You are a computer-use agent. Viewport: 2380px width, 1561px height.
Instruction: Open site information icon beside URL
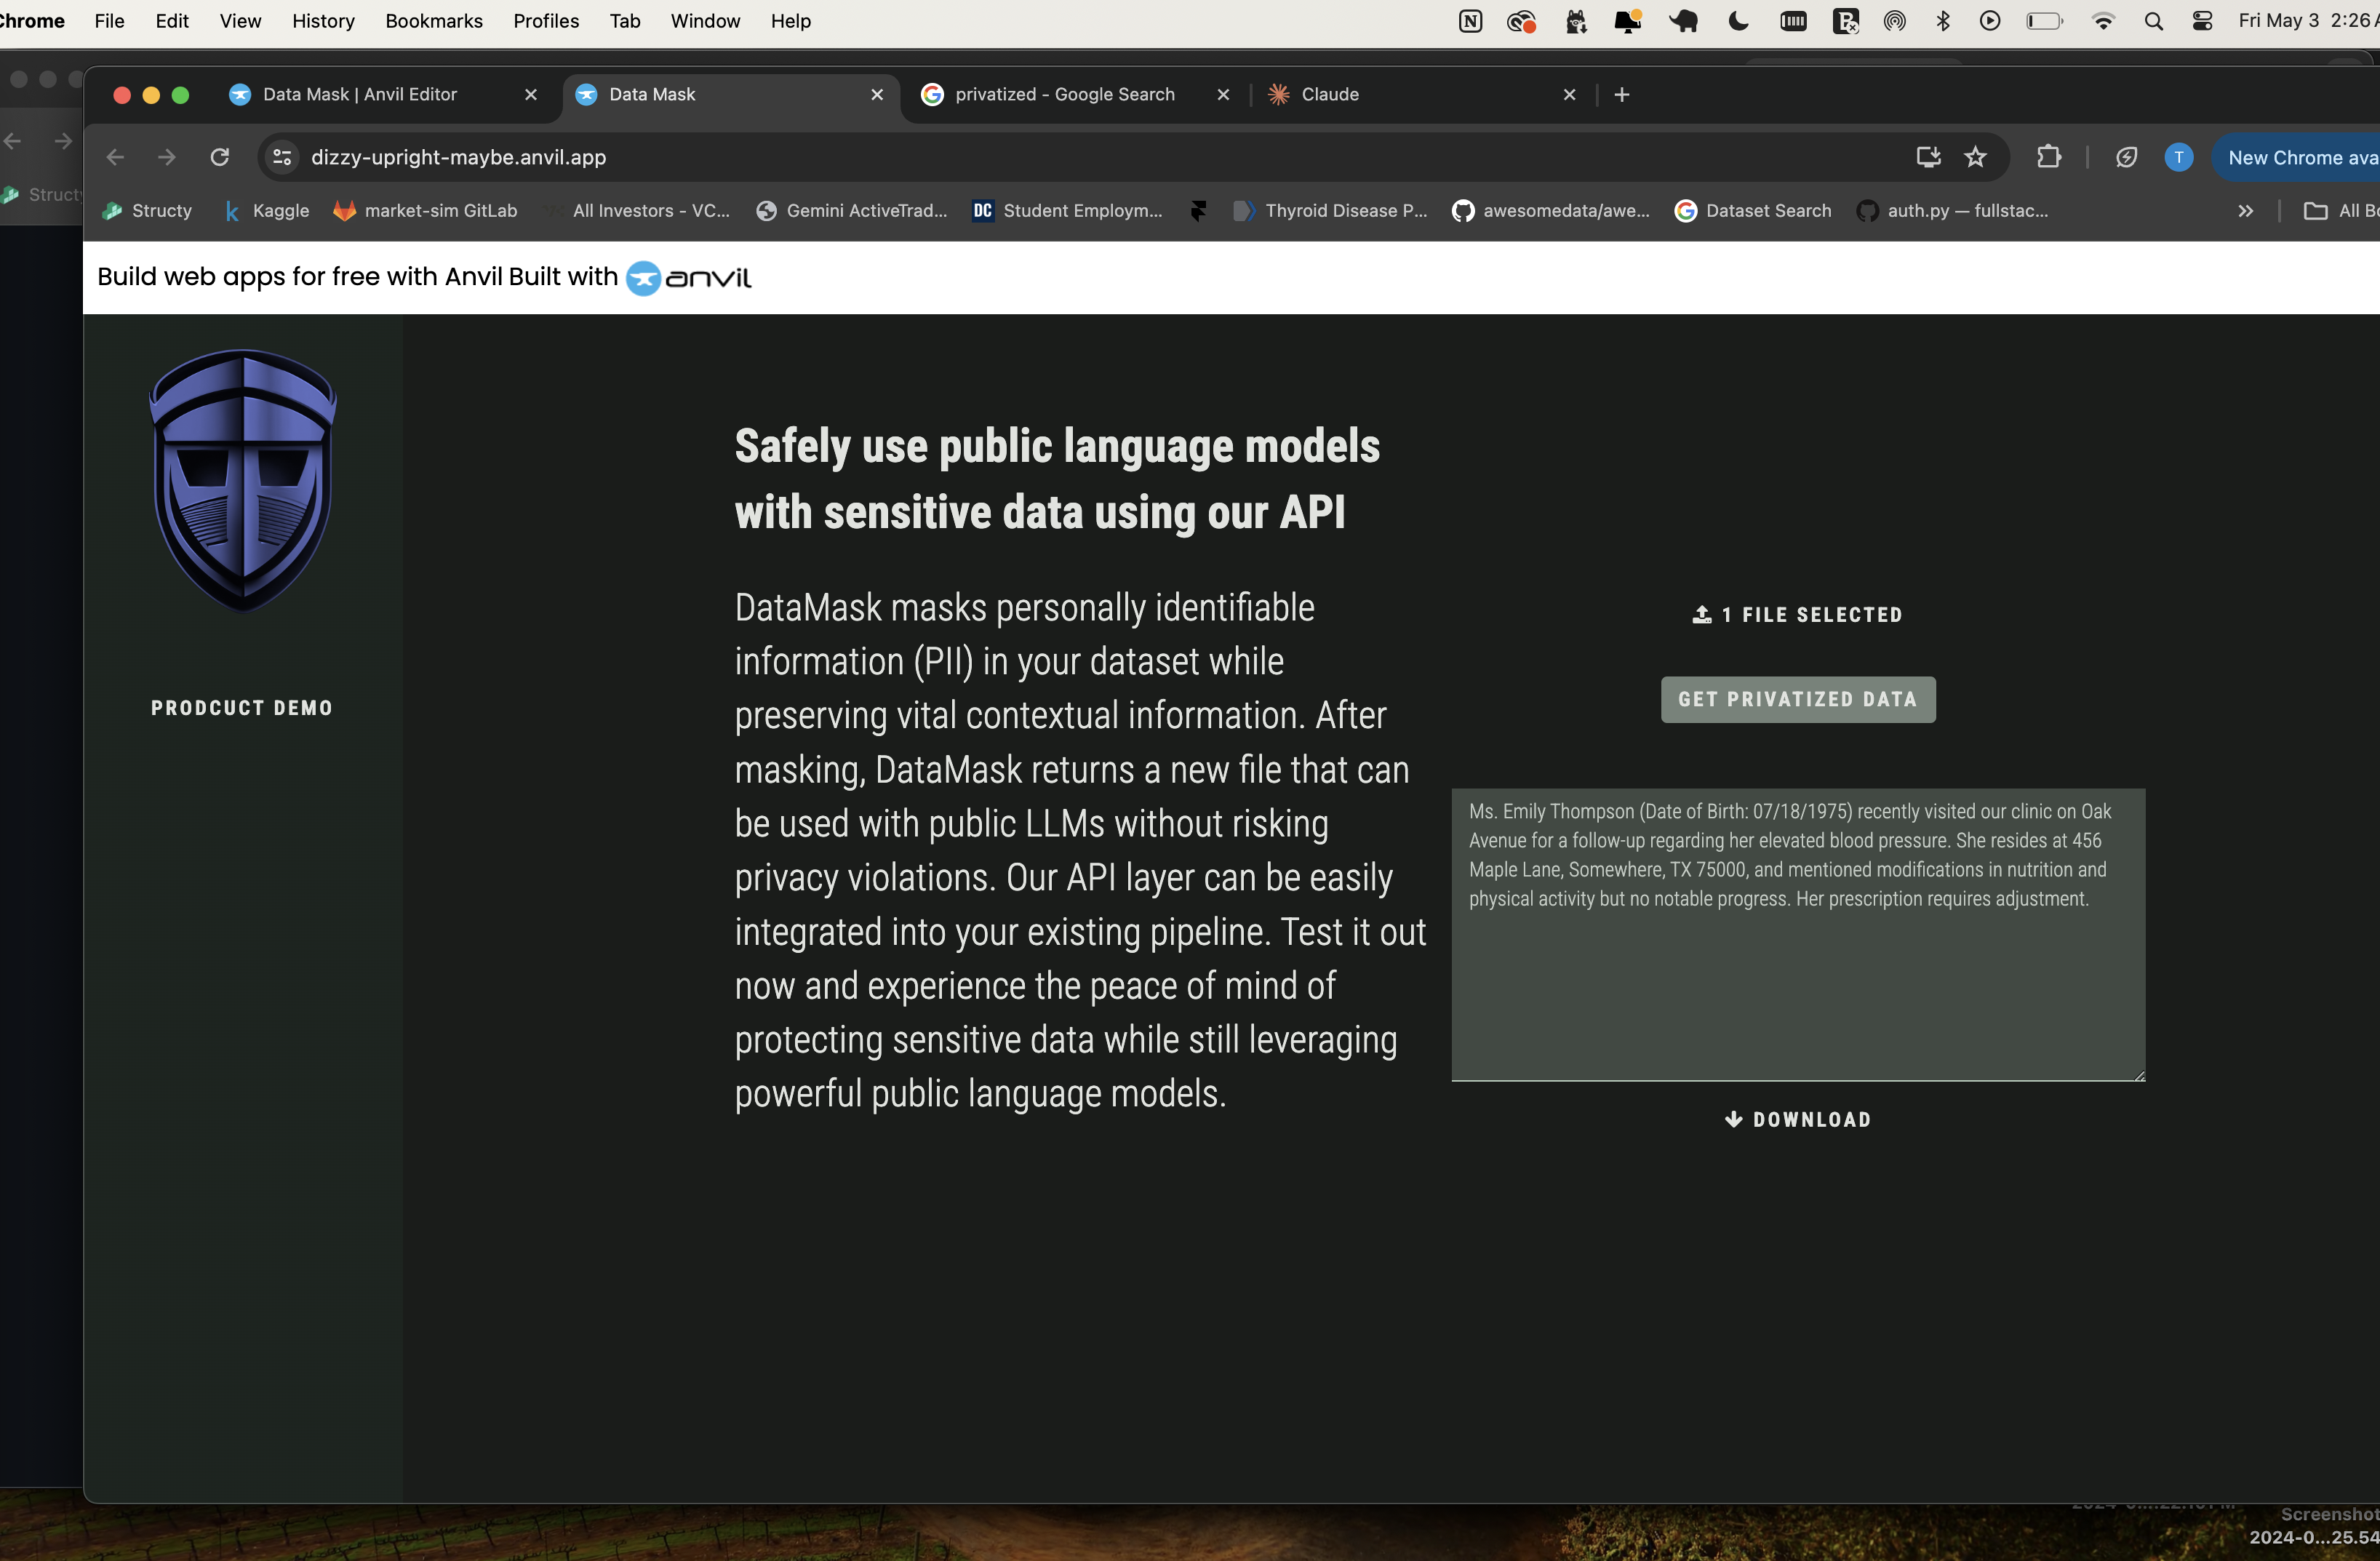[x=282, y=157]
